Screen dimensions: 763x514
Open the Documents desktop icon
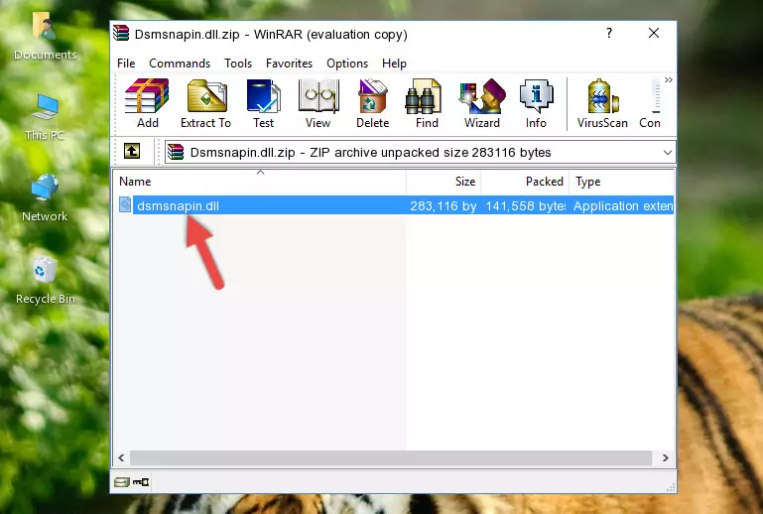[x=46, y=37]
